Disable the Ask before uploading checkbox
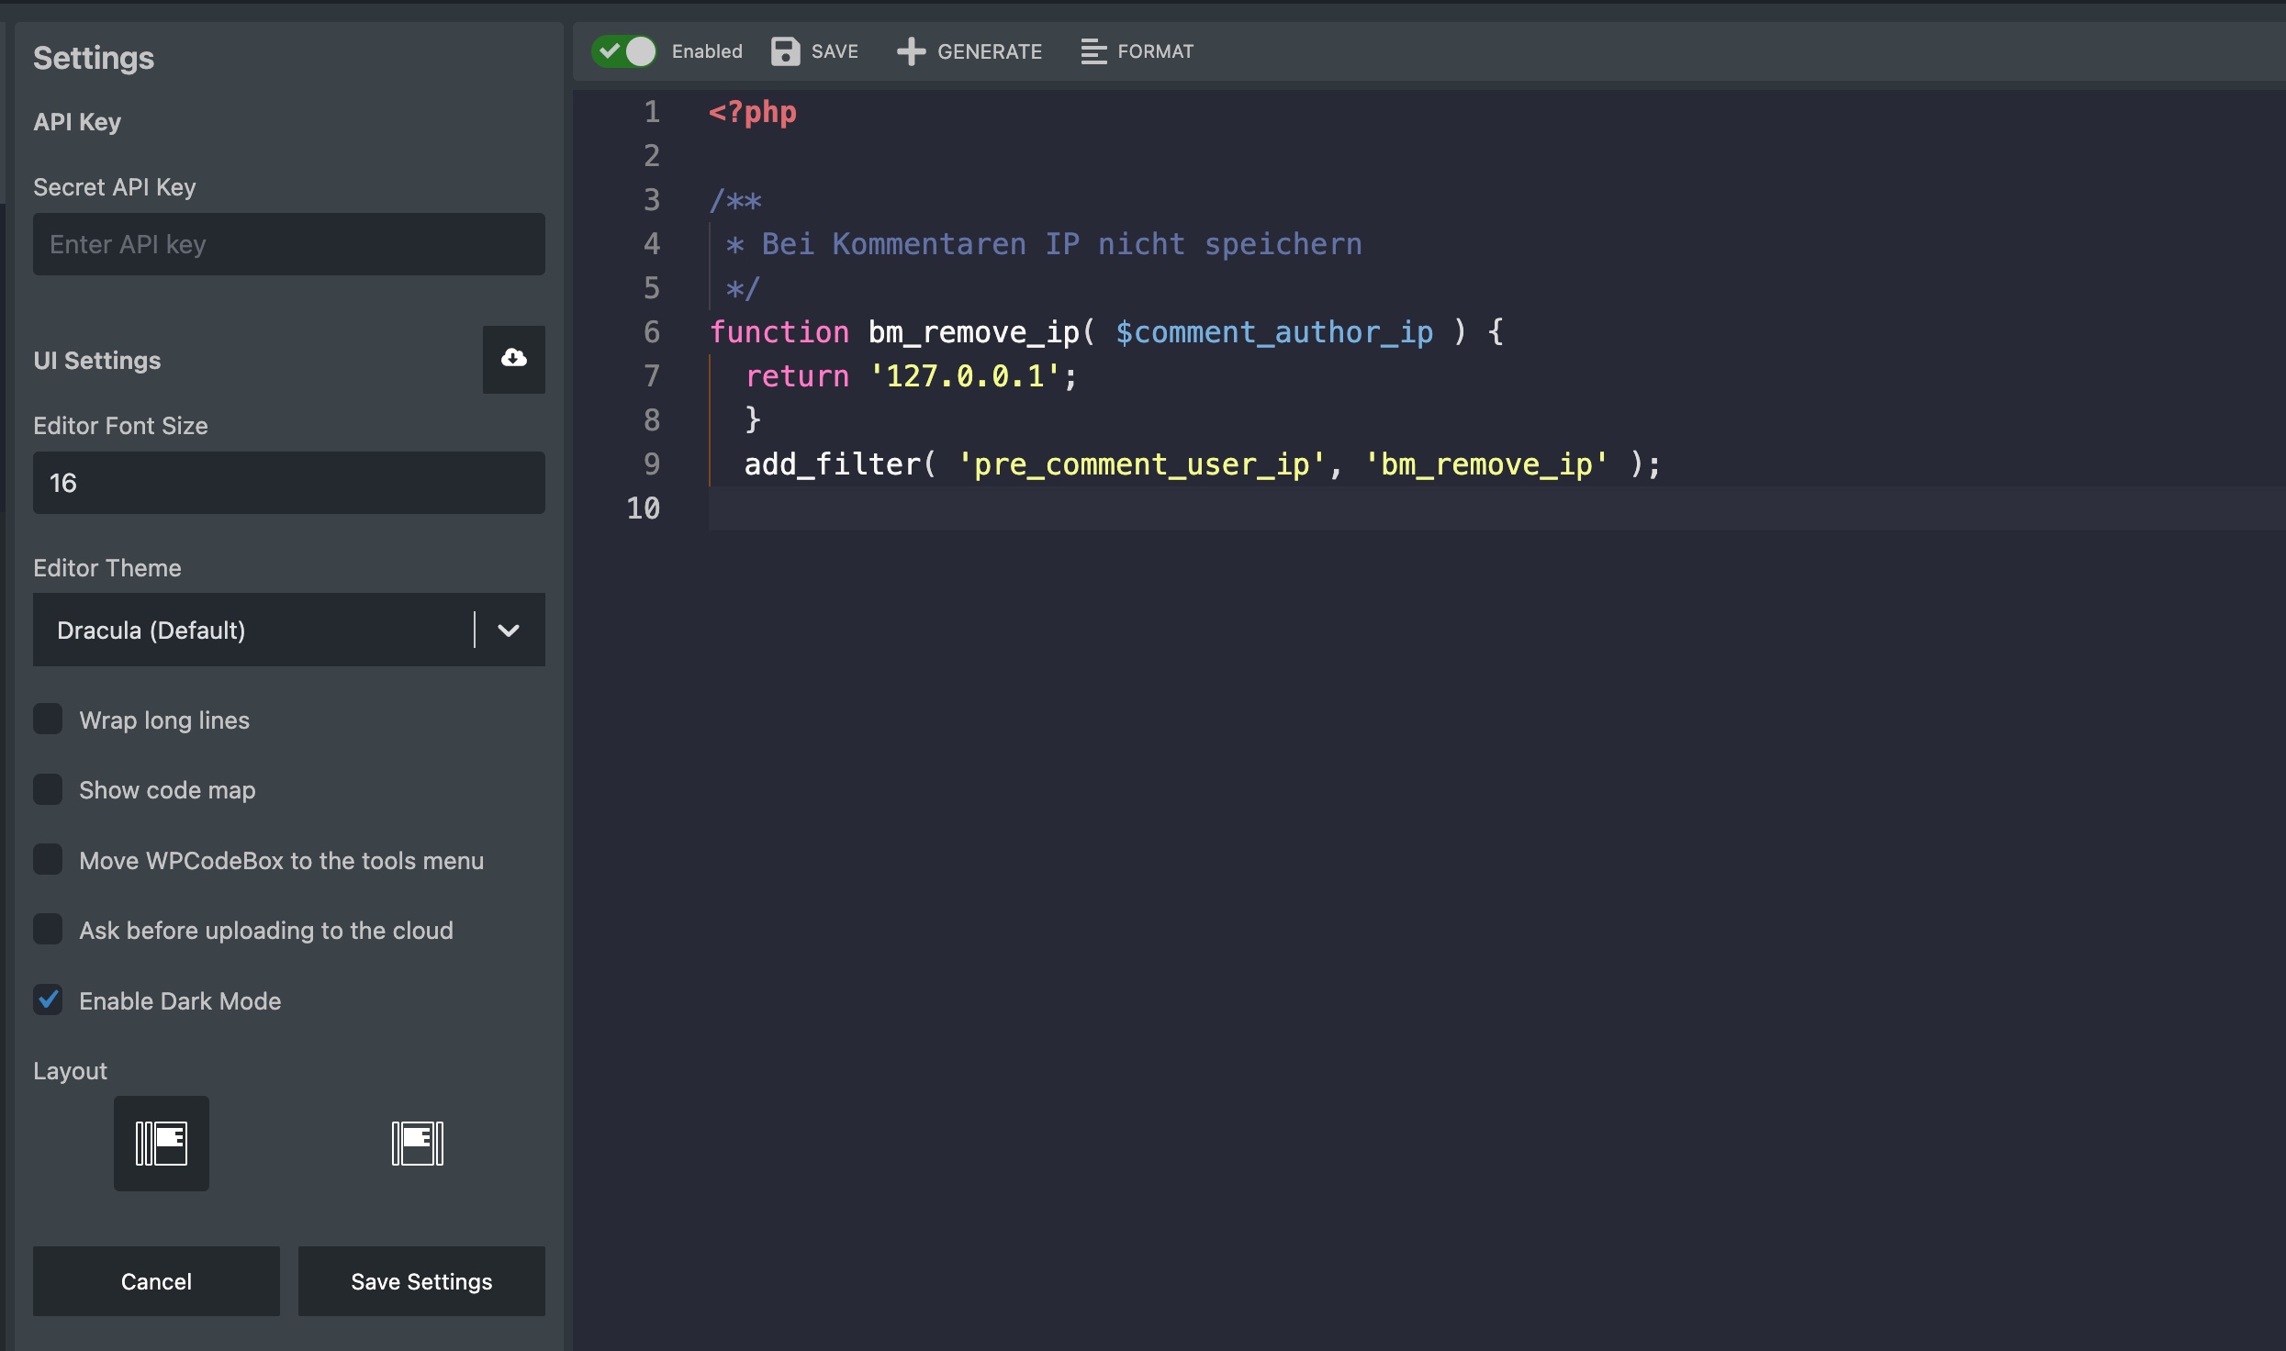This screenshot has width=2286, height=1351. (47, 930)
